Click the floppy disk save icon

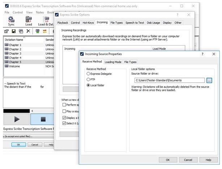(14, 31)
